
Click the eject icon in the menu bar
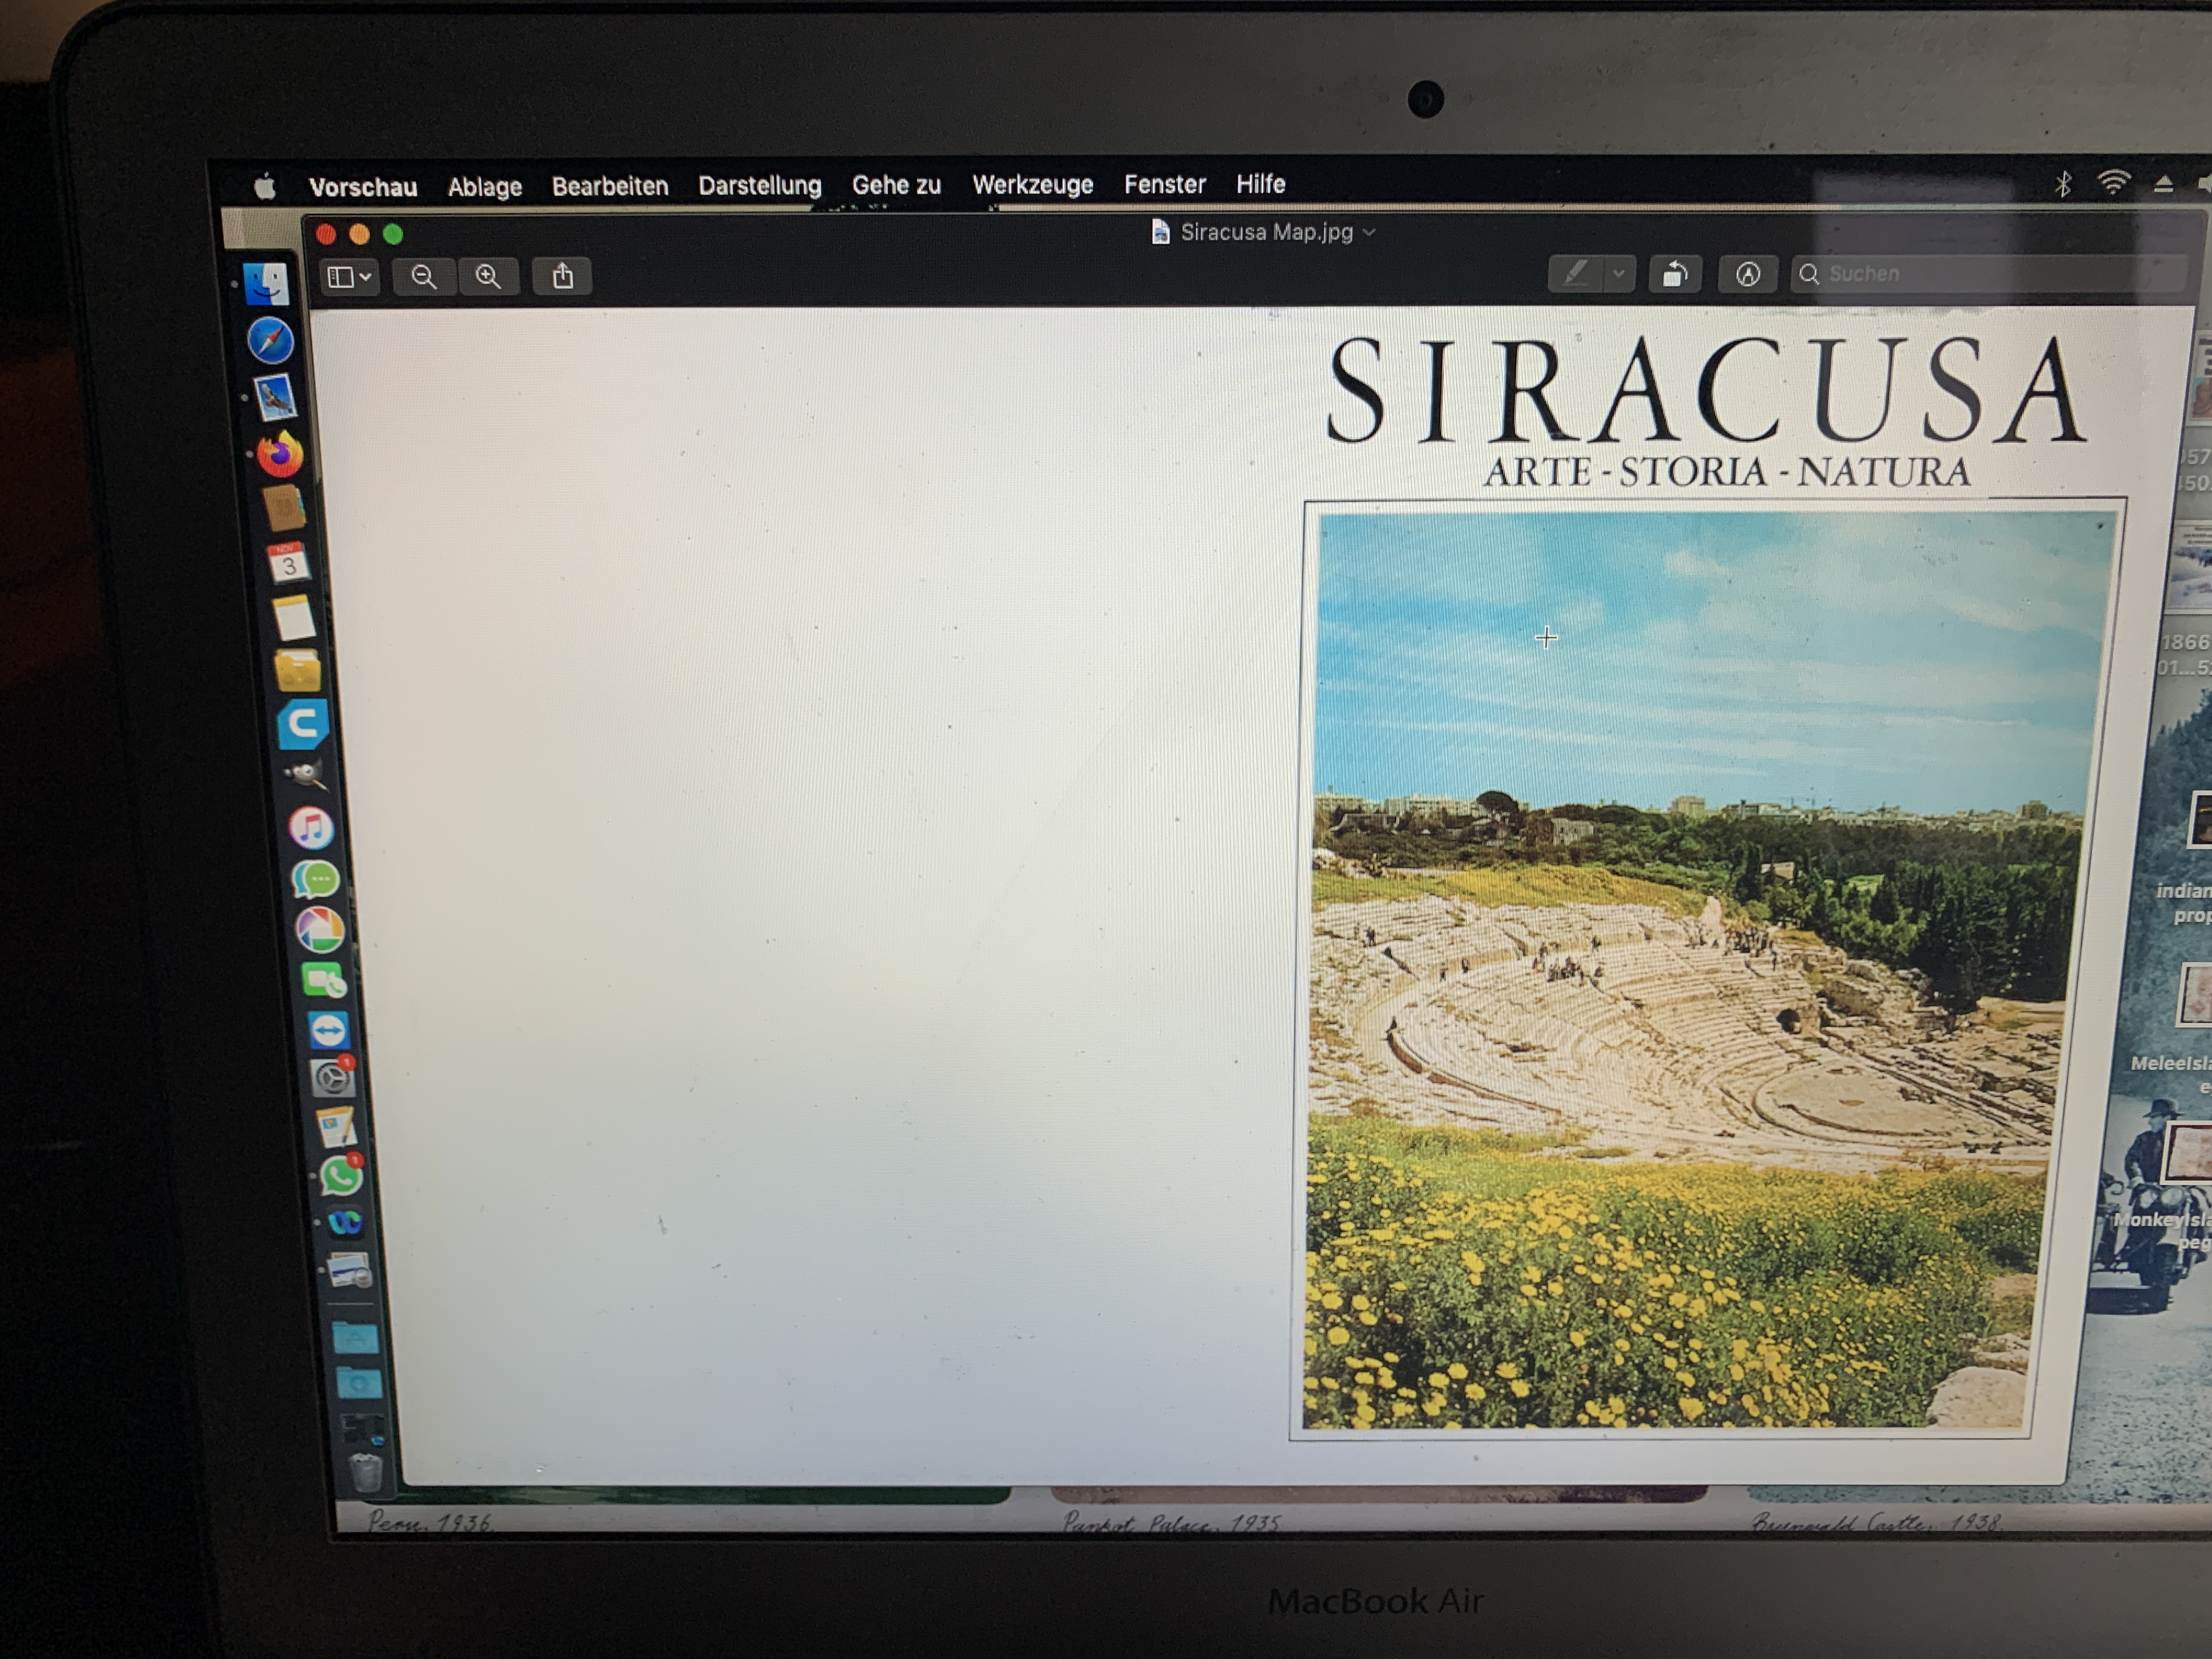coord(2163,184)
